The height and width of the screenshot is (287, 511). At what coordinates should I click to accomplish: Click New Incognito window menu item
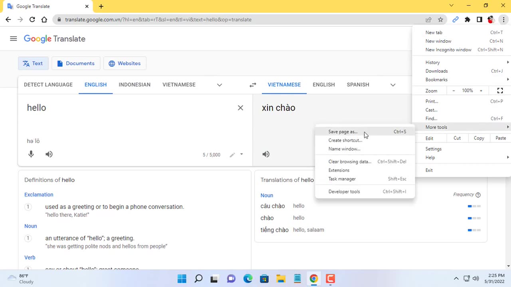coord(462,50)
